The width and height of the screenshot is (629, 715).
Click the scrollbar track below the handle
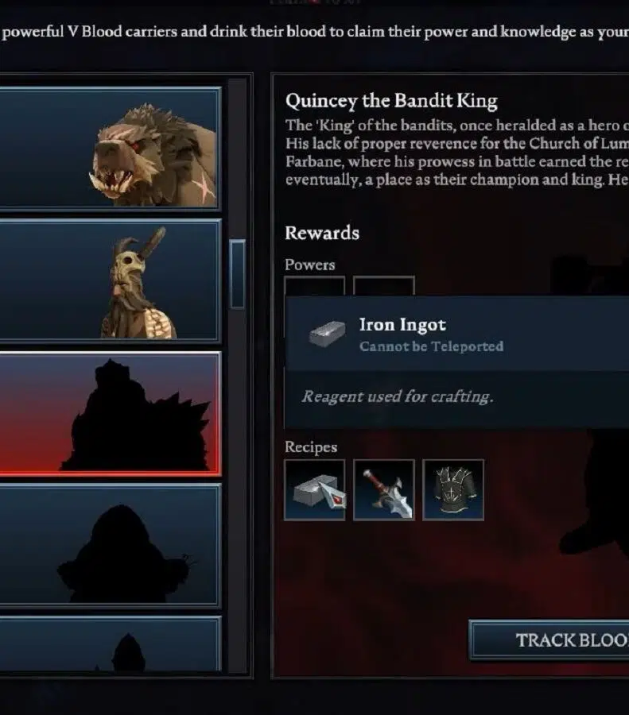coord(237,490)
